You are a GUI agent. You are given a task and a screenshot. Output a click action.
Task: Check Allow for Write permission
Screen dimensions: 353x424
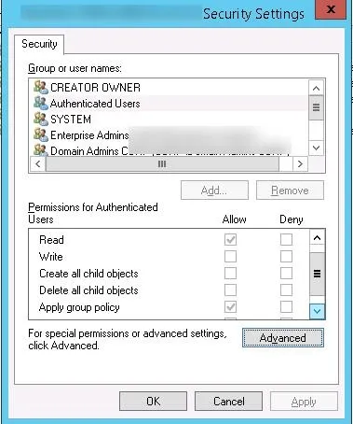(x=230, y=257)
